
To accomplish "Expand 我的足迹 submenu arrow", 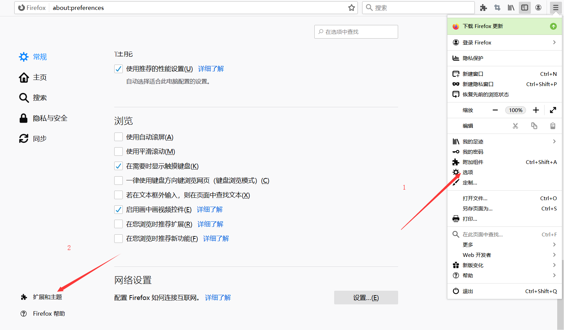I will pos(554,141).
